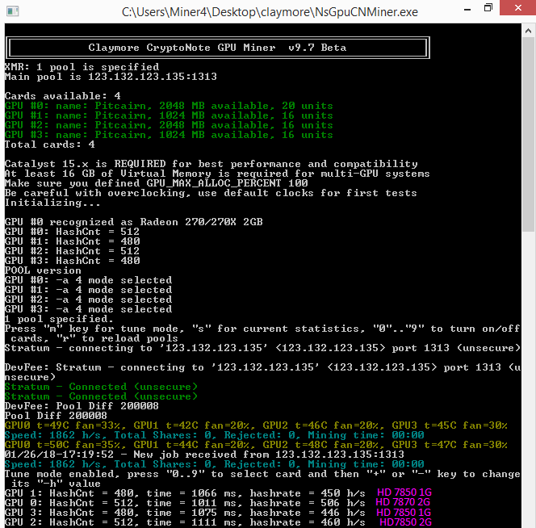The image size is (536, 528).
Task: Select the green GPU #0 Pitcairn line
Action: [x=169, y=106]
